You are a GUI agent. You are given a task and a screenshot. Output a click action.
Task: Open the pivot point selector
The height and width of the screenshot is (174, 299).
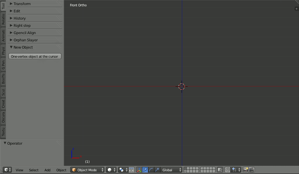pos(123,170)
